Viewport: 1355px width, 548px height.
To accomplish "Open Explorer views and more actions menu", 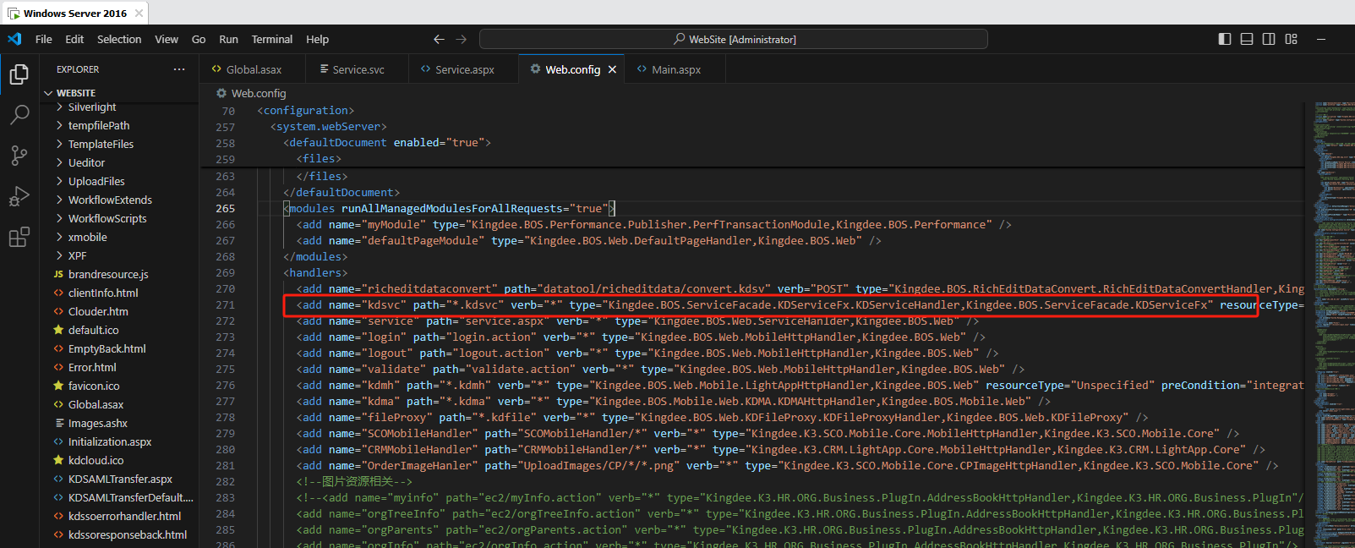I will click(179, 69).
